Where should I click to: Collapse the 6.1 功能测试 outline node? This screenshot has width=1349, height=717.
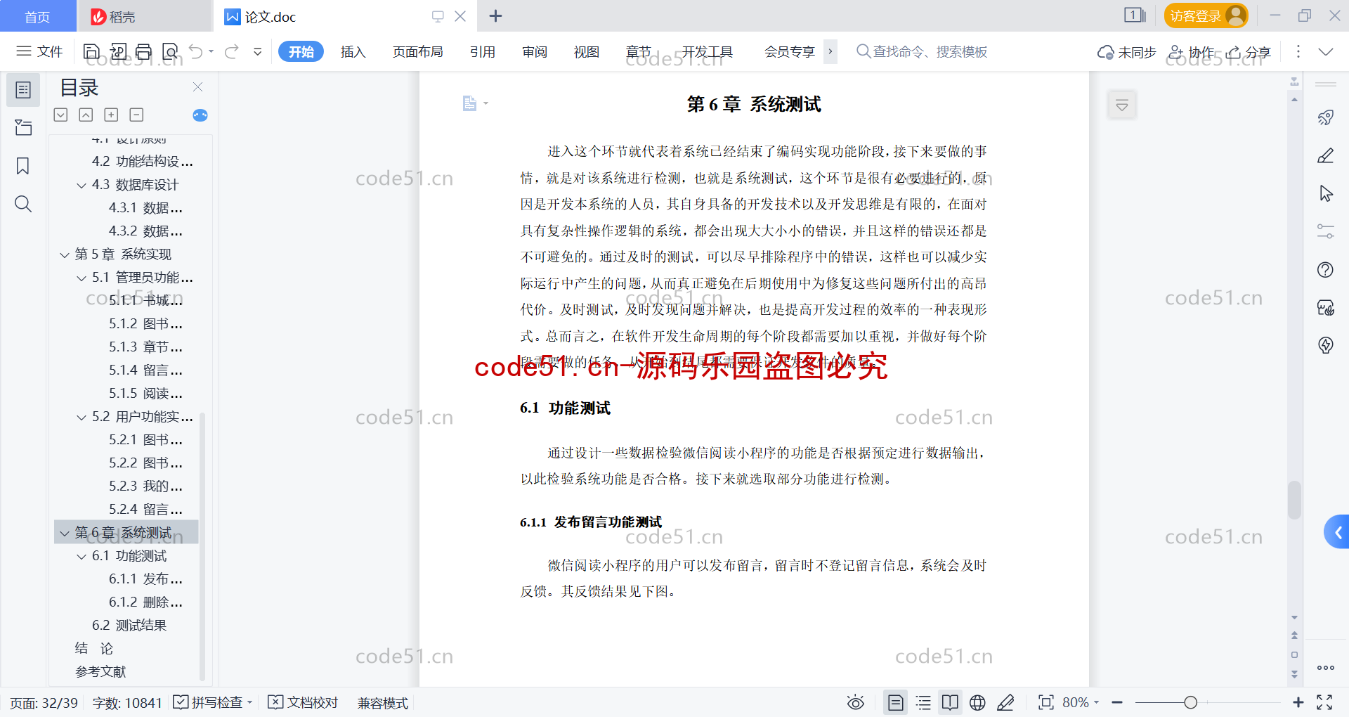tap(82, 556)
